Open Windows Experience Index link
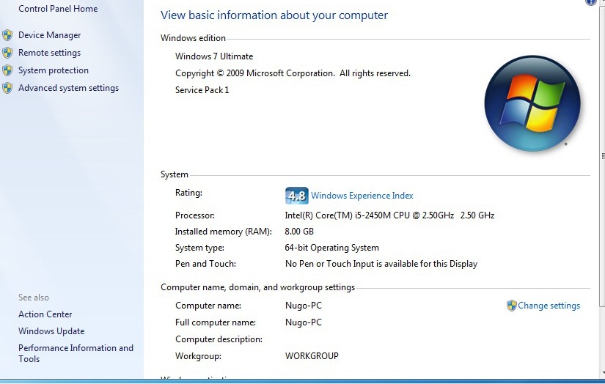Image resolution: width=605 pixels, height=384 pixels. click(362, 196)
